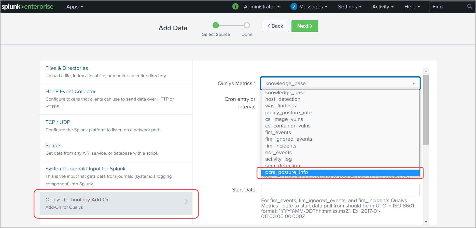Click the Splunk enterprise logo
The image size is (476, 228).
coord(27,7)
